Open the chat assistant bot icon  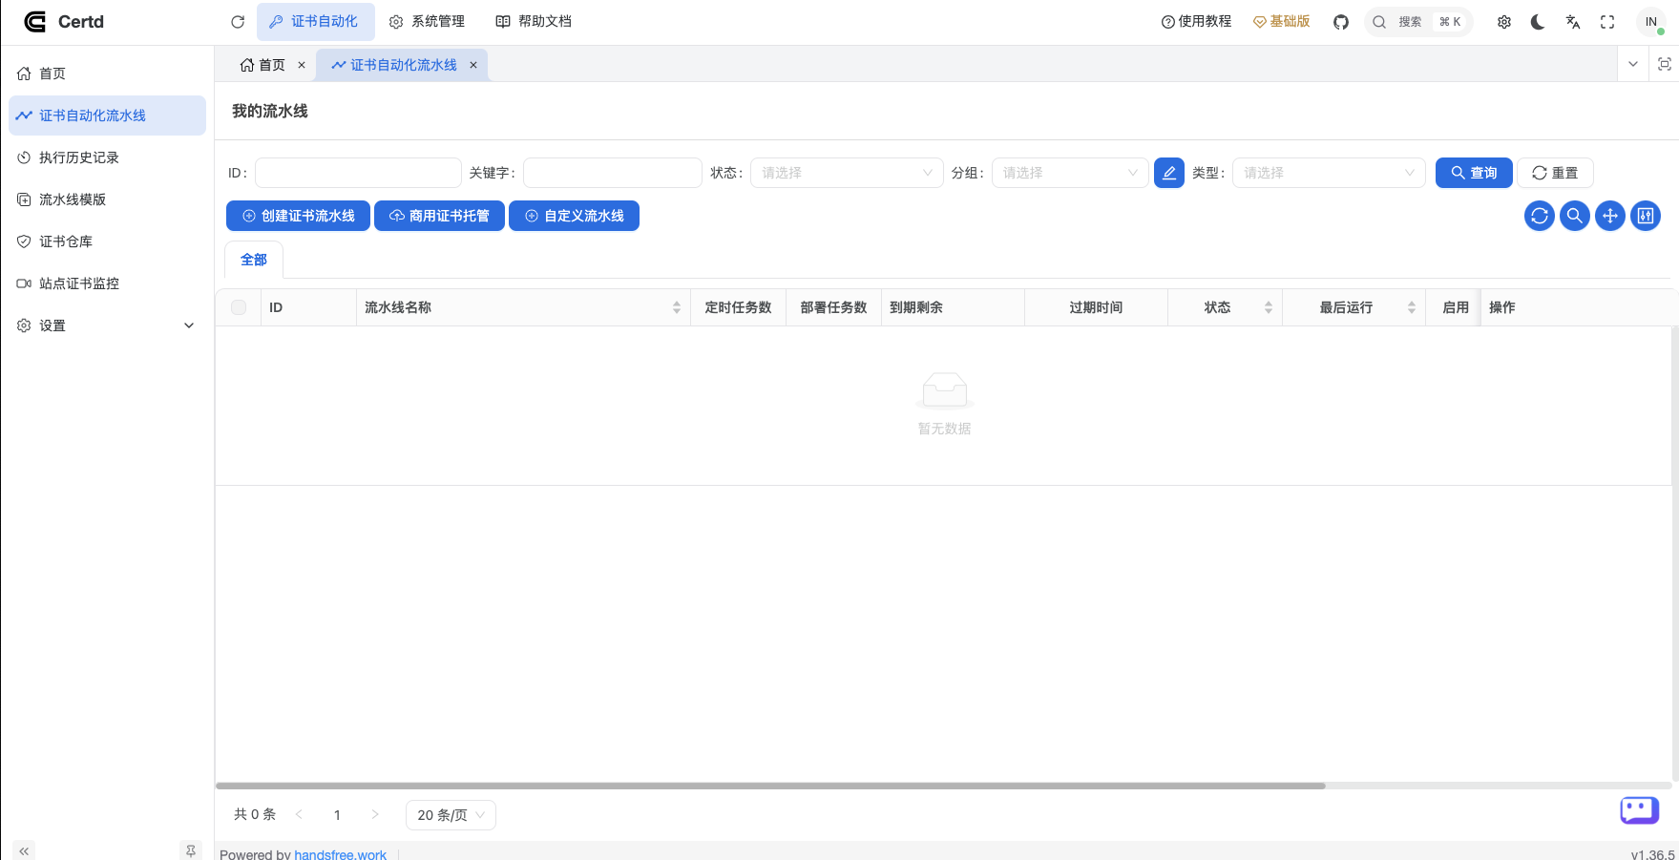(x=1639, y=810)
